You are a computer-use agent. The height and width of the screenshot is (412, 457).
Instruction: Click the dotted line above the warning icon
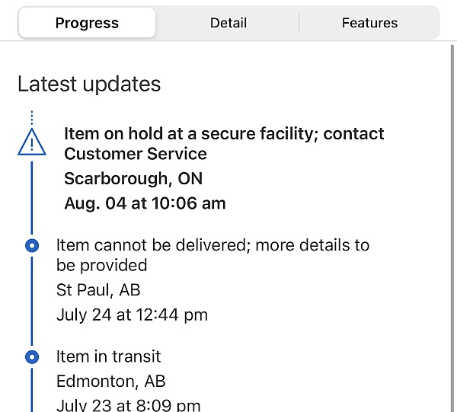pyautogui.click(x=32, y=118)
